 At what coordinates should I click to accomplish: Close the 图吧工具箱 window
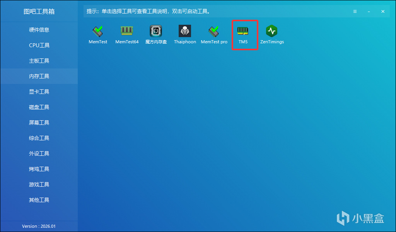pos(383,12)
